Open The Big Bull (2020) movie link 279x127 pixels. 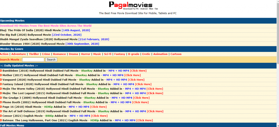click(25, 35)
